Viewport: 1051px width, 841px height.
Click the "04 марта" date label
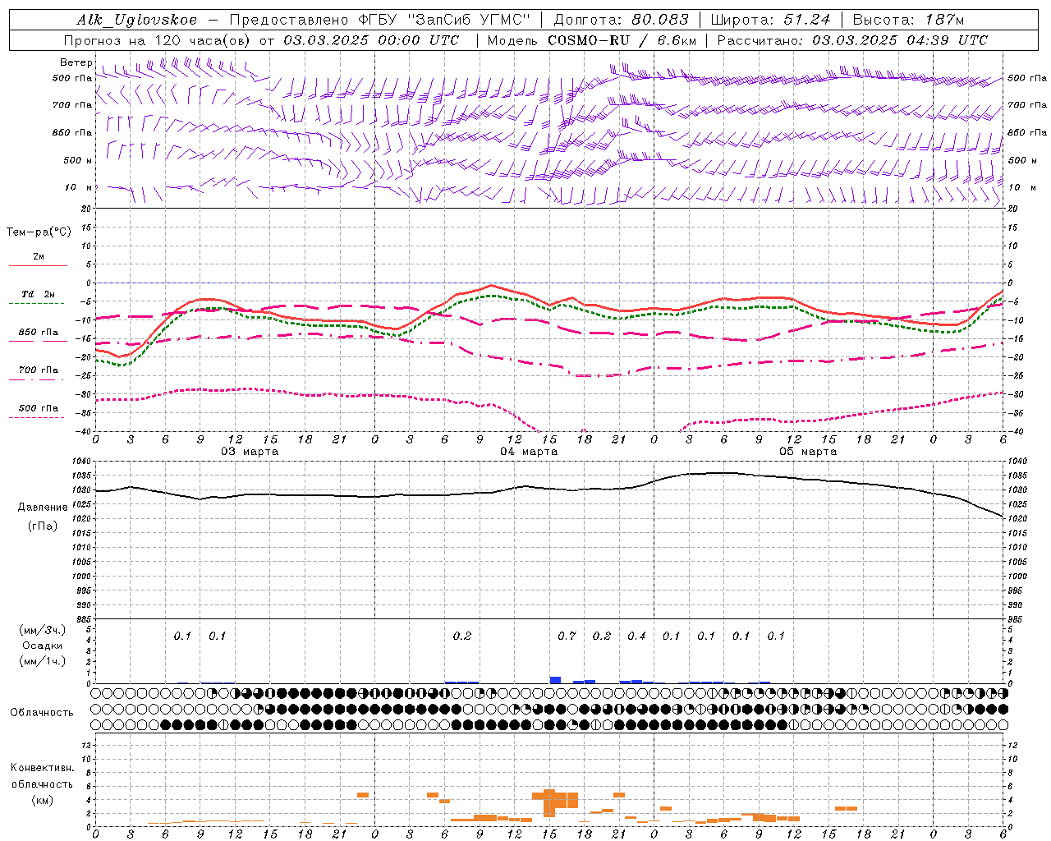click(529, 452)
